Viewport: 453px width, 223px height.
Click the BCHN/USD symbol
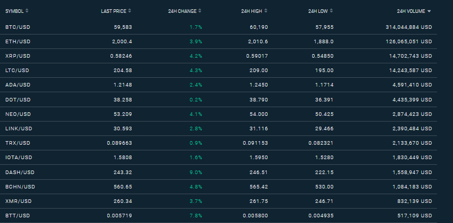(x=20, y=186)
